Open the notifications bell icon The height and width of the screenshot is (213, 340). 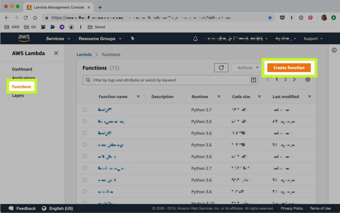click(x=195, y=39)
